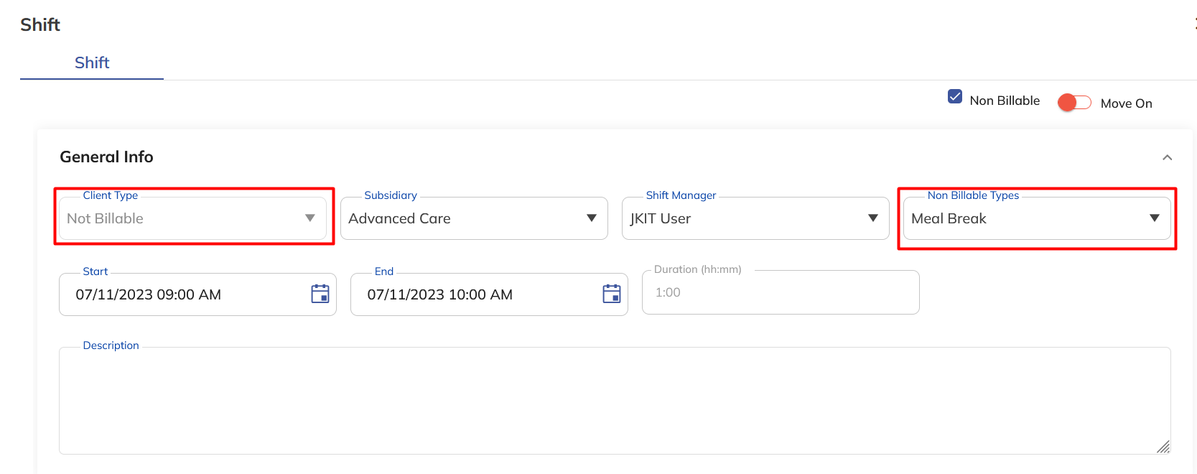Click the Non Billable Types down arrow
Screen dimensions: 1197x474
point(1155,218)
